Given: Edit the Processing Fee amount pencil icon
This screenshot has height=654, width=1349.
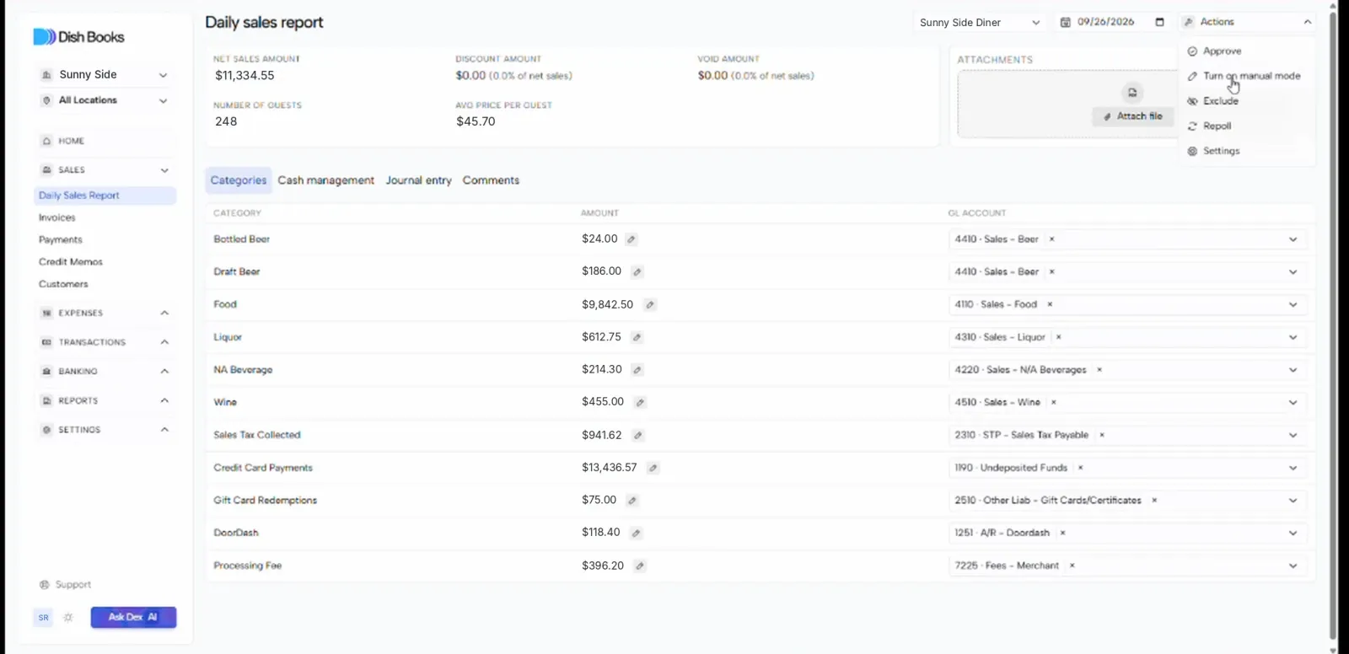Looking at the screenshot, I should pos(640,566).
